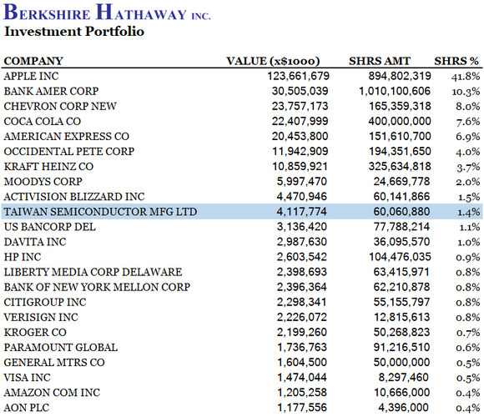Click Chevron's 8.0% share percentage
Image resolution: width=484 pixels, height=417 pixels.
(468, 107)
